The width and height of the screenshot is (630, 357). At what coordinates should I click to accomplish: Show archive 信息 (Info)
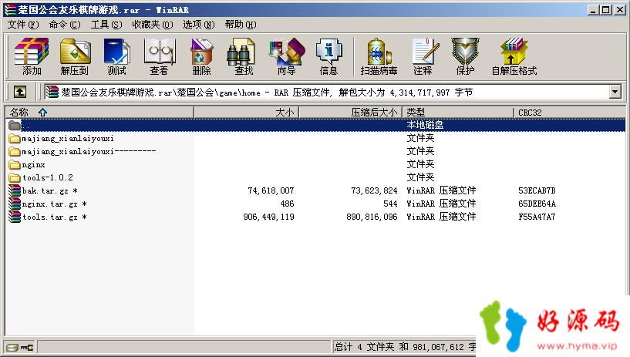(x=328, y=56)
